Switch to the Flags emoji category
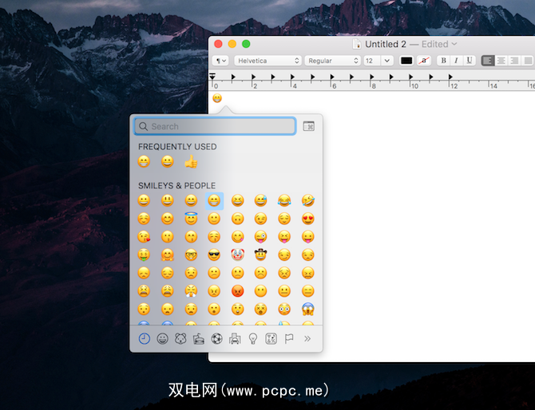 tap(289, 339)
